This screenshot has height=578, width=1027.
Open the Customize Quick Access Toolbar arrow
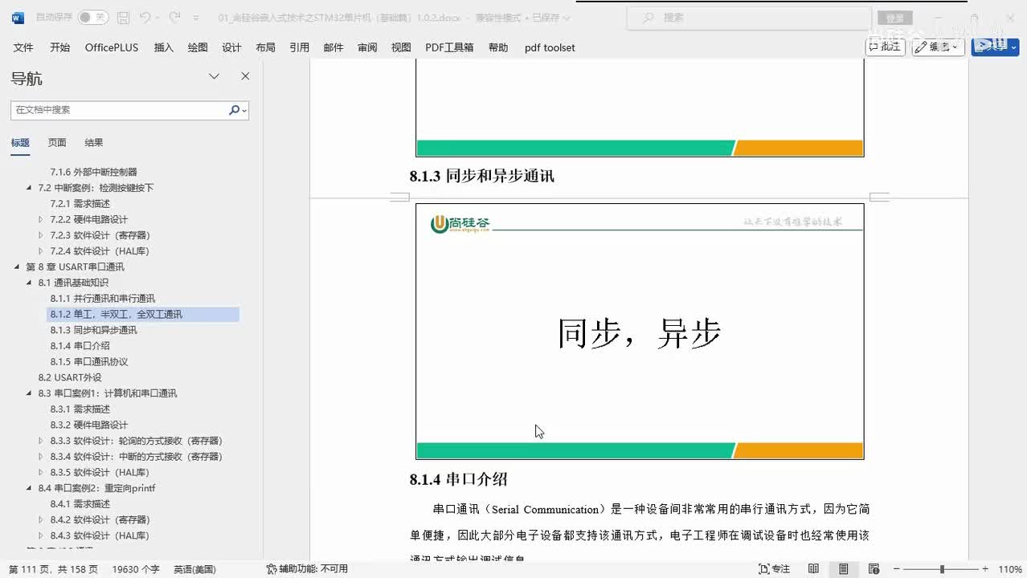[x=196, y=18]
